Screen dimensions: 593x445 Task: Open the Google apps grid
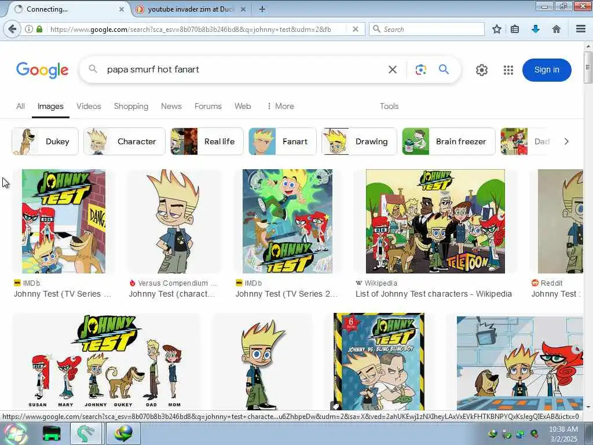click(x=508, y=70)
